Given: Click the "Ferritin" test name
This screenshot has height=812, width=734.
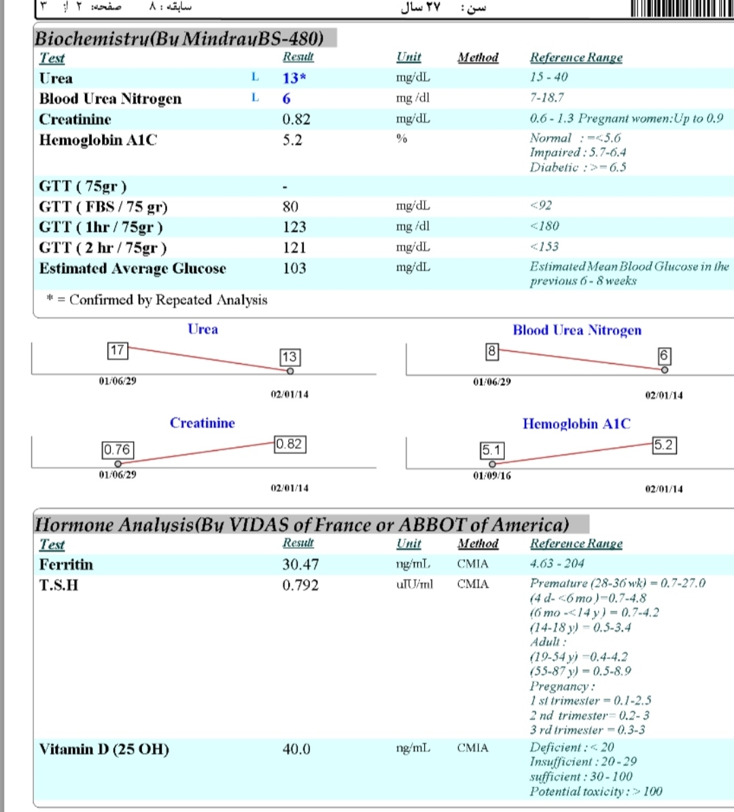Looking at the screenshot, I should (x=67, y=565).
